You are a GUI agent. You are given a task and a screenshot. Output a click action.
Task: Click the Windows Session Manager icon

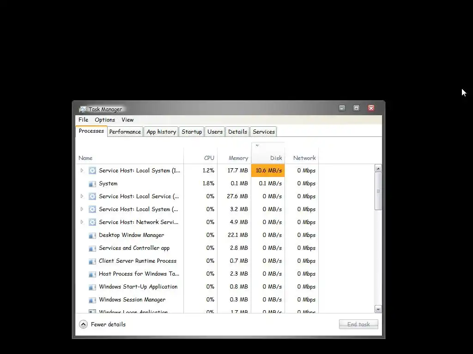[x=92, y=300]
